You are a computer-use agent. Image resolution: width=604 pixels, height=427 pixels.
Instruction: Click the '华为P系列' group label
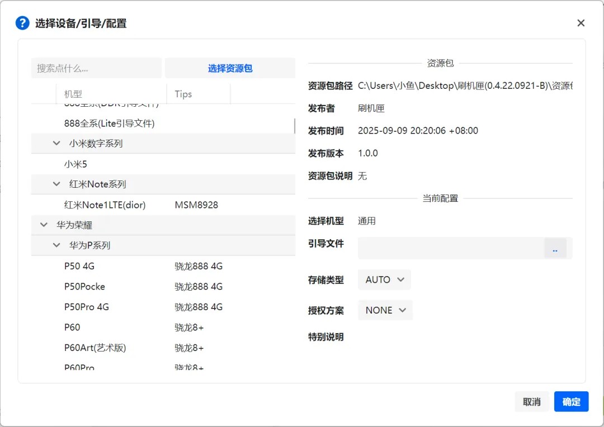pyautogui.click(x=89, y=245)
